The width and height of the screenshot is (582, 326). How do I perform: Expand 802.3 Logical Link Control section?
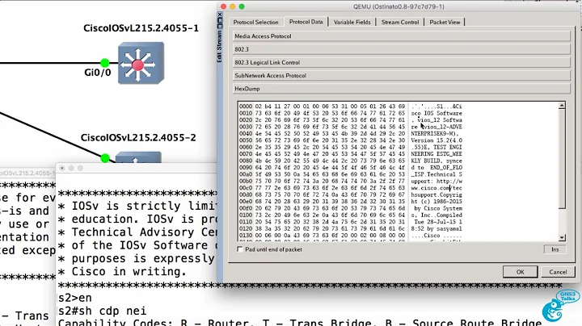coord(401,63)
